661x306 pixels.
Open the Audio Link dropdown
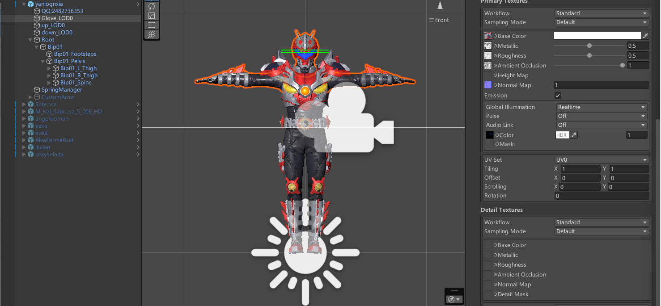[x=602, y=125]
